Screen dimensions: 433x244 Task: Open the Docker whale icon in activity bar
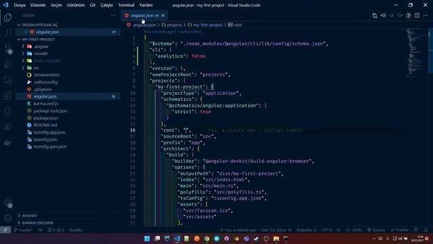(7, 142)
